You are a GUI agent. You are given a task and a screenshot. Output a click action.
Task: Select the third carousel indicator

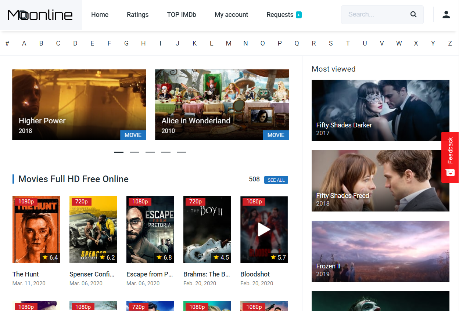tap(150, 152)
